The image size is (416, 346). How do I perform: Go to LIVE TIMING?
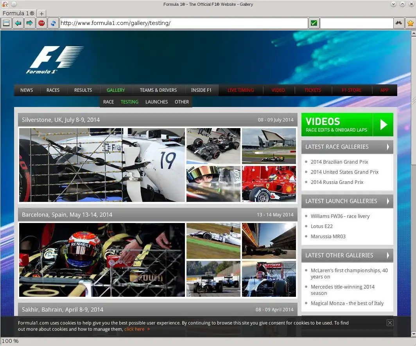[240, 90]
